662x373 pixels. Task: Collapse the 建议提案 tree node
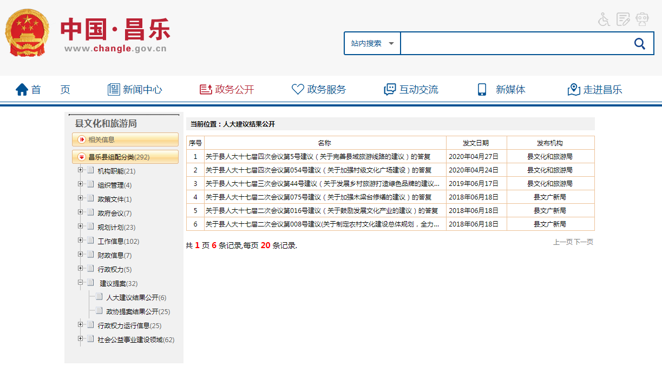(x=81, y=283)
